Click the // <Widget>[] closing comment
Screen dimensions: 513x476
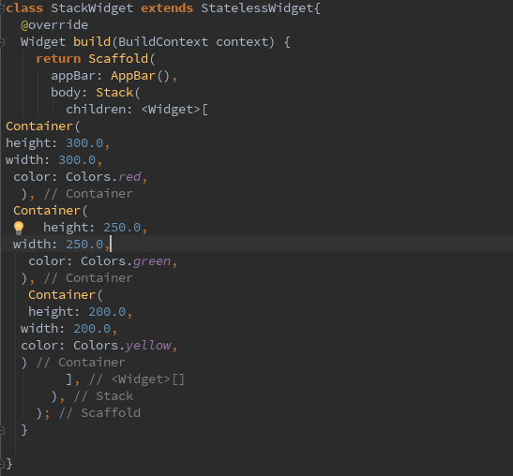point(136,379)
